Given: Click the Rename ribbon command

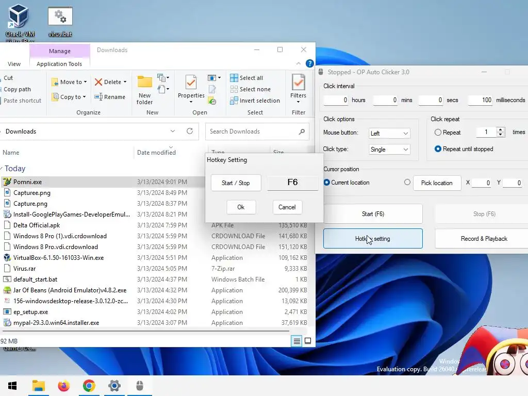Looking at the screenshot, I should point(110,97).
